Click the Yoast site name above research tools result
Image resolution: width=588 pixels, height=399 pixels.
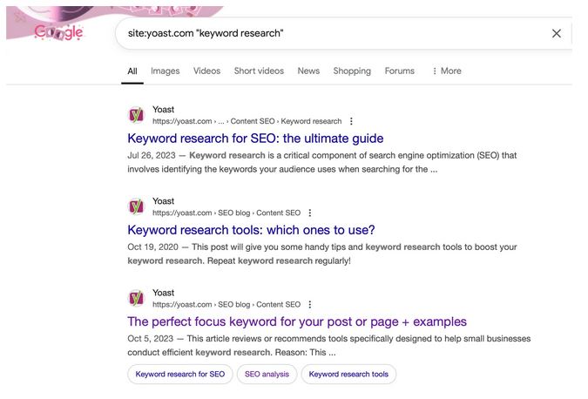click(163, 201)
